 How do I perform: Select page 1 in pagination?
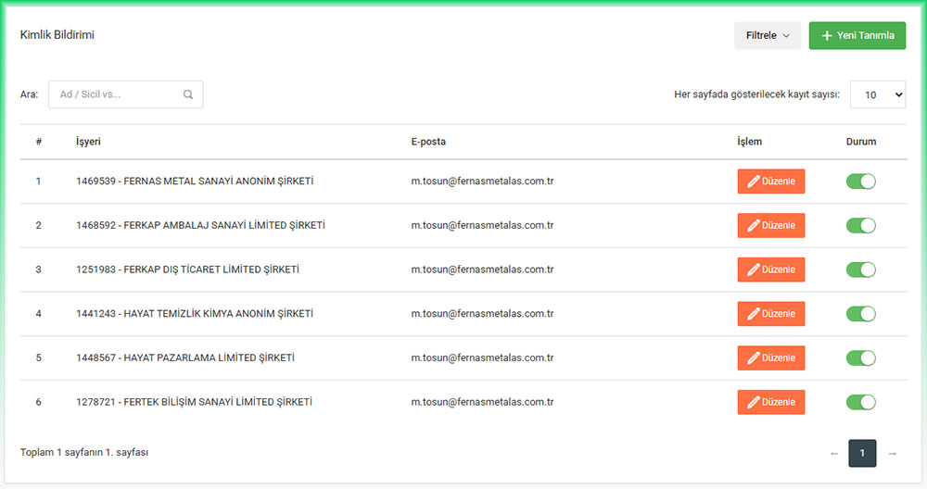click(x=862, y=453)
